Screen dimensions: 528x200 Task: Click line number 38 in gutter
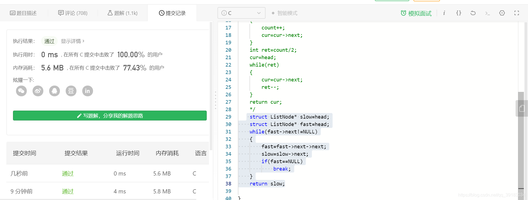click(228, 184)
